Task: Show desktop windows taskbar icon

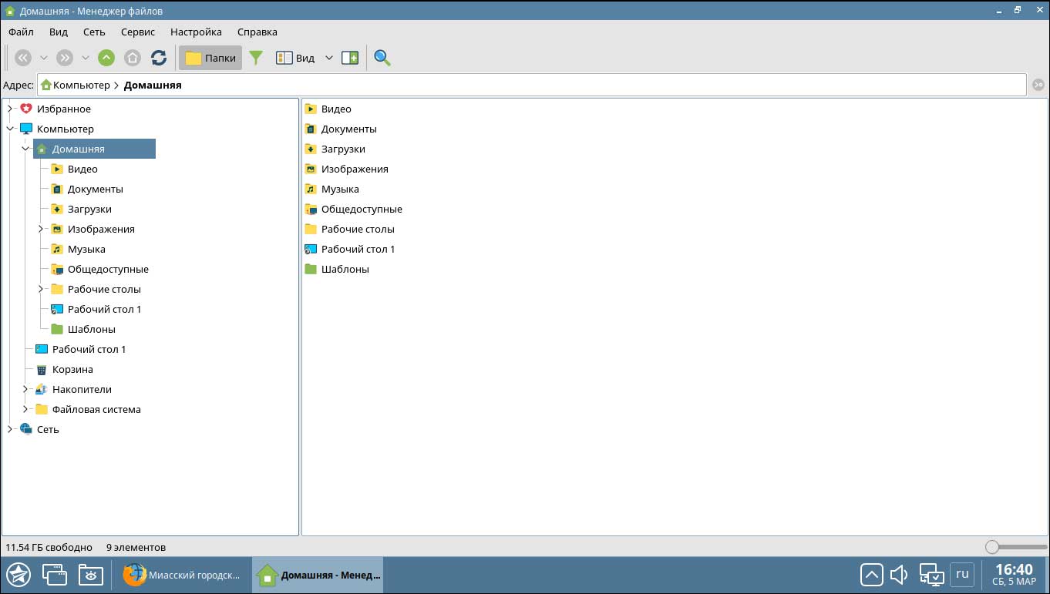Action: tap(55, 574)
